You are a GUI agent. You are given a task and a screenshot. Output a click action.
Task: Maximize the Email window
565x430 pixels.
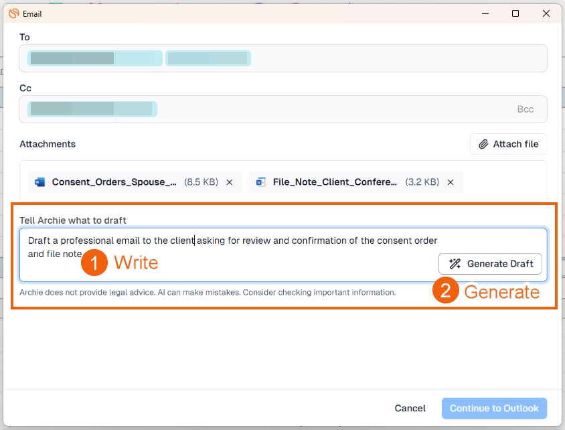pyautogui.click(x=515, y=13)
